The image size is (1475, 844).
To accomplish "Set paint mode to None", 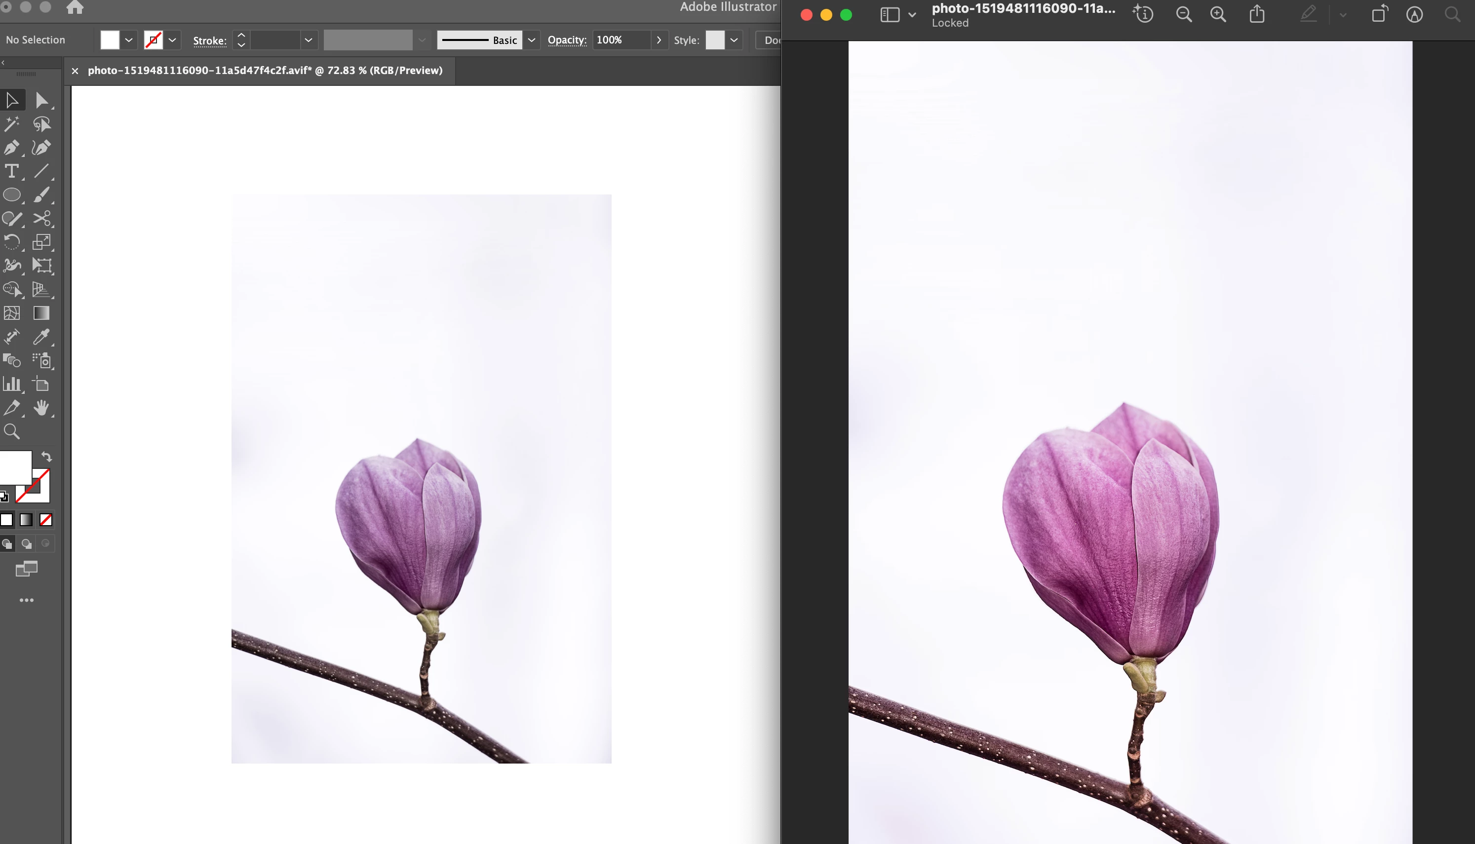I will tap(46, 520).
